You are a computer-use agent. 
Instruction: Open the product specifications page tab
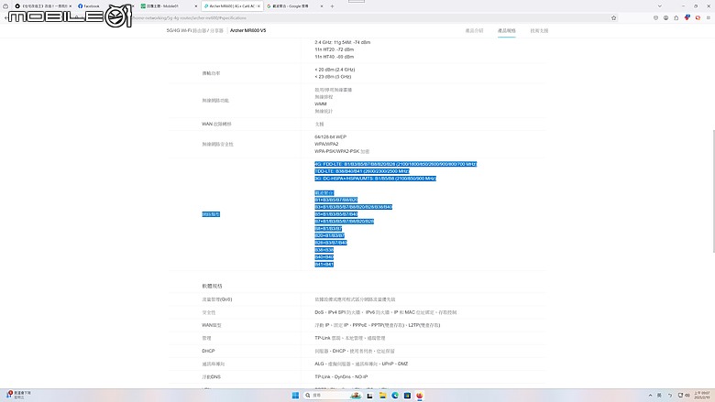pyautogui.click(x=507, y=30)
